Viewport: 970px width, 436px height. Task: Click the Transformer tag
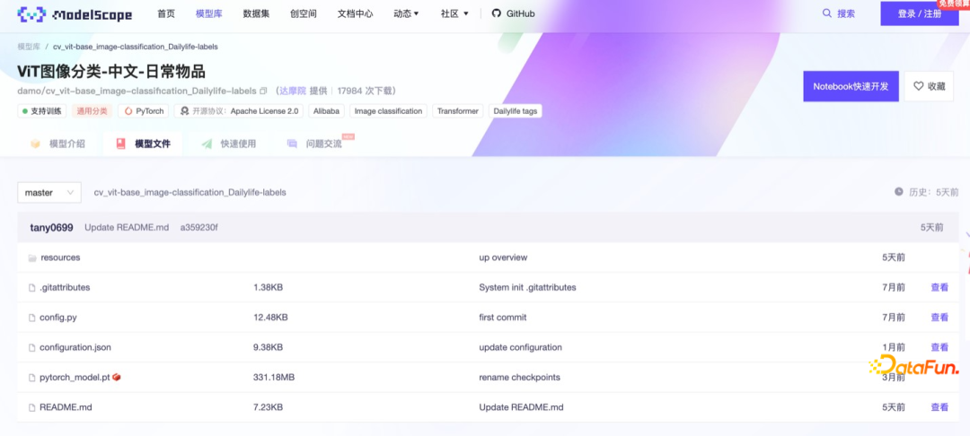pyautogui.click(x=458, y=111)
